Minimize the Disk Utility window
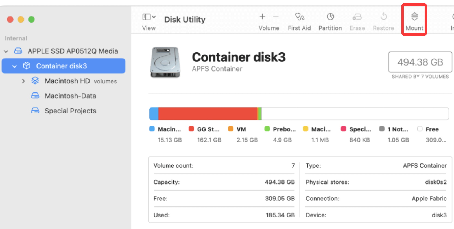 [x=21, y=20]
